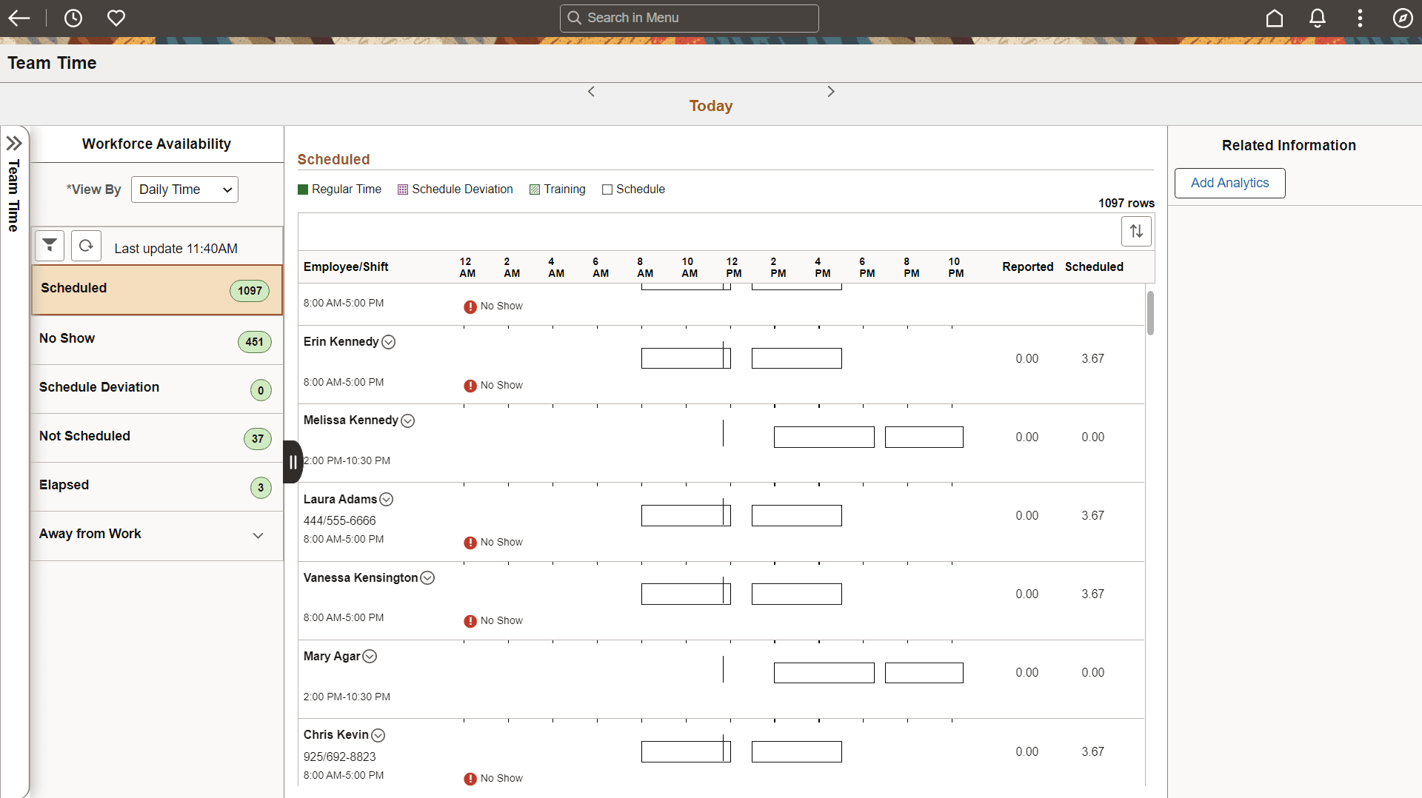The image size is (1422, 798).
Task: Click Erin Kennedy's morning schedule block
Action: [686, 358]
